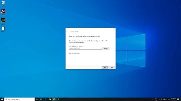Click the item location text field

point(85,48)
